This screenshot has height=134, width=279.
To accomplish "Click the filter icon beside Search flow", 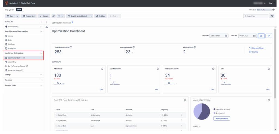I will pos(272,16).
